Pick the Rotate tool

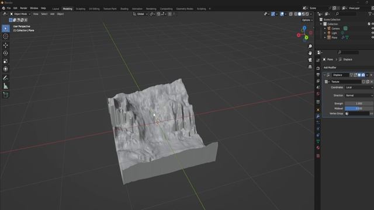[5, 53]
